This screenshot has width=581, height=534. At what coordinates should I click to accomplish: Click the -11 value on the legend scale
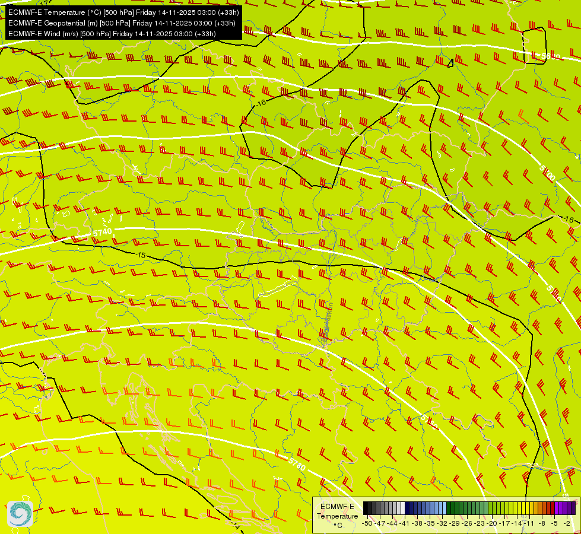(x=529, y=523)
